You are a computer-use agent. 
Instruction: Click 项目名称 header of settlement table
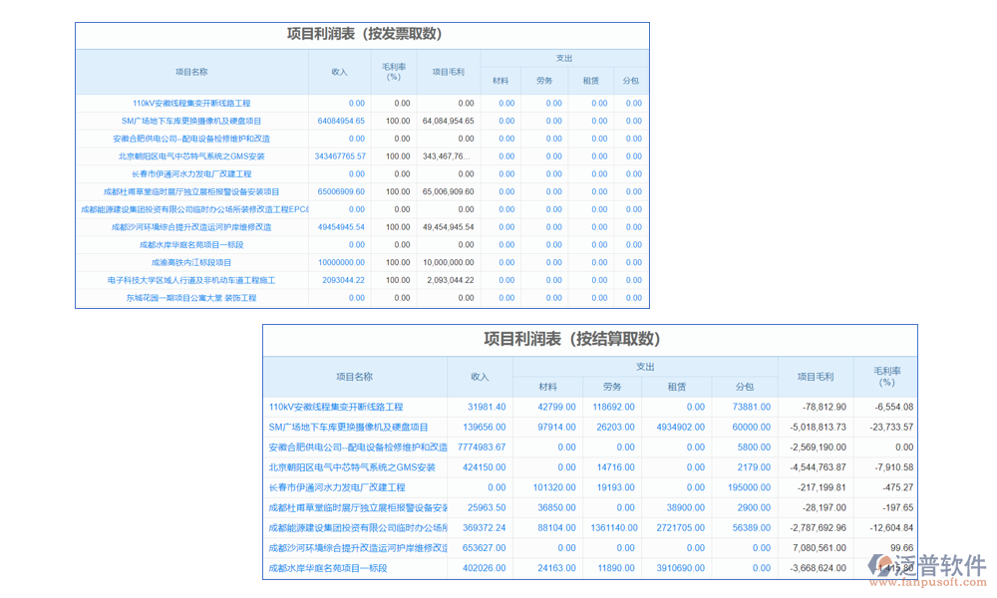[x=355, y=376]
